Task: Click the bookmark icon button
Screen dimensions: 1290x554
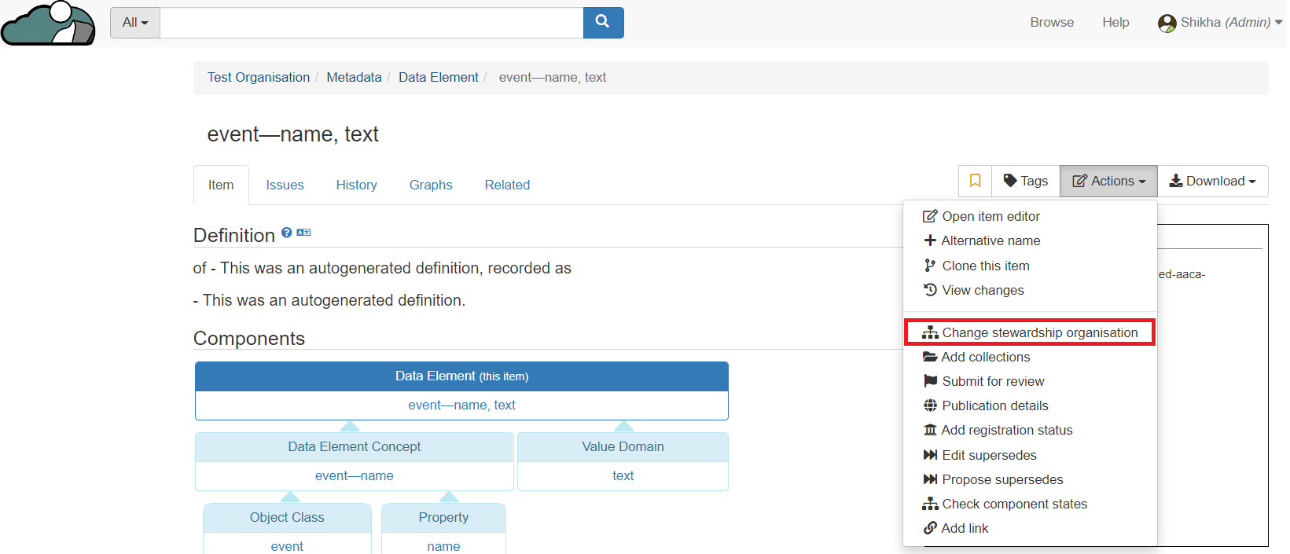Action: point(975,181)
